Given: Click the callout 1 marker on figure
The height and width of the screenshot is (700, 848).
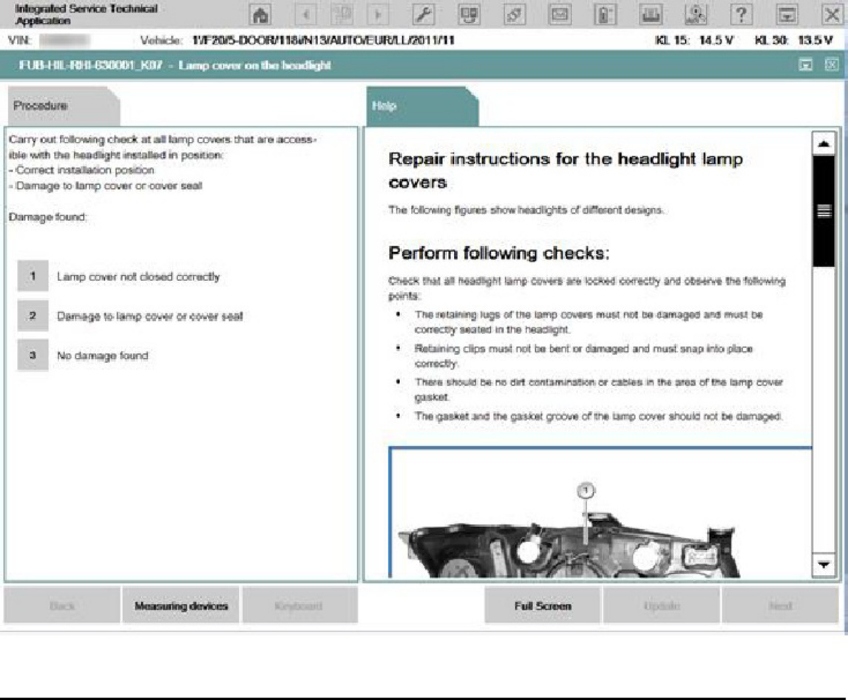Looking at the screenshot, I should click(x=586, y=490).
